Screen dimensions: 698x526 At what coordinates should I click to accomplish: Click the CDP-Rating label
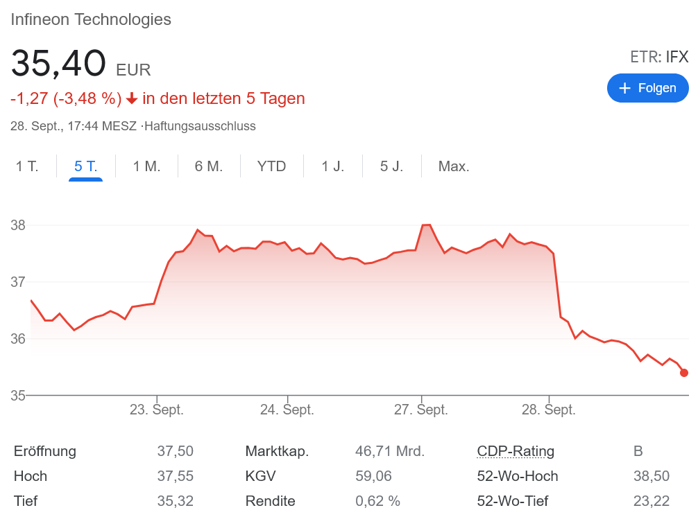click(516, 451)
